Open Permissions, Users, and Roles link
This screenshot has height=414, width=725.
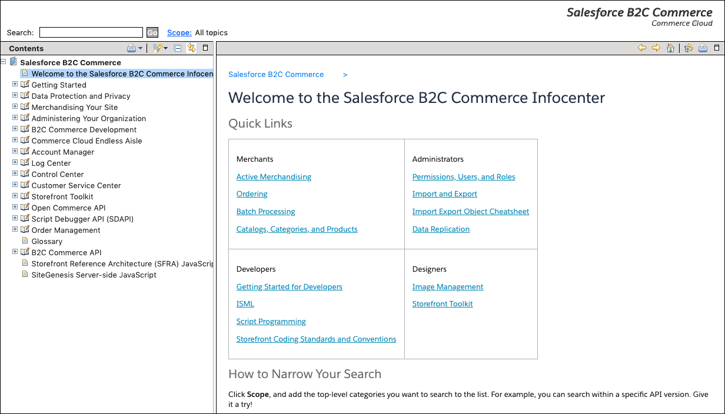464,176
